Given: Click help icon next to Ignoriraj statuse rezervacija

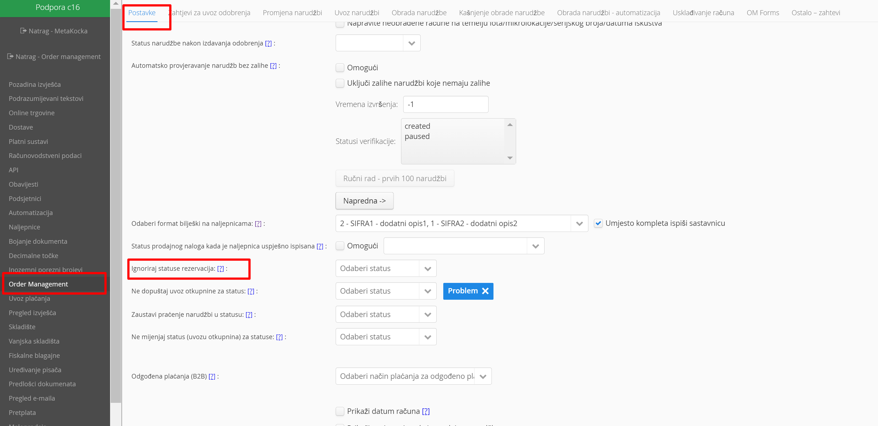Looking at the screenshot, I should click(220, 269).
